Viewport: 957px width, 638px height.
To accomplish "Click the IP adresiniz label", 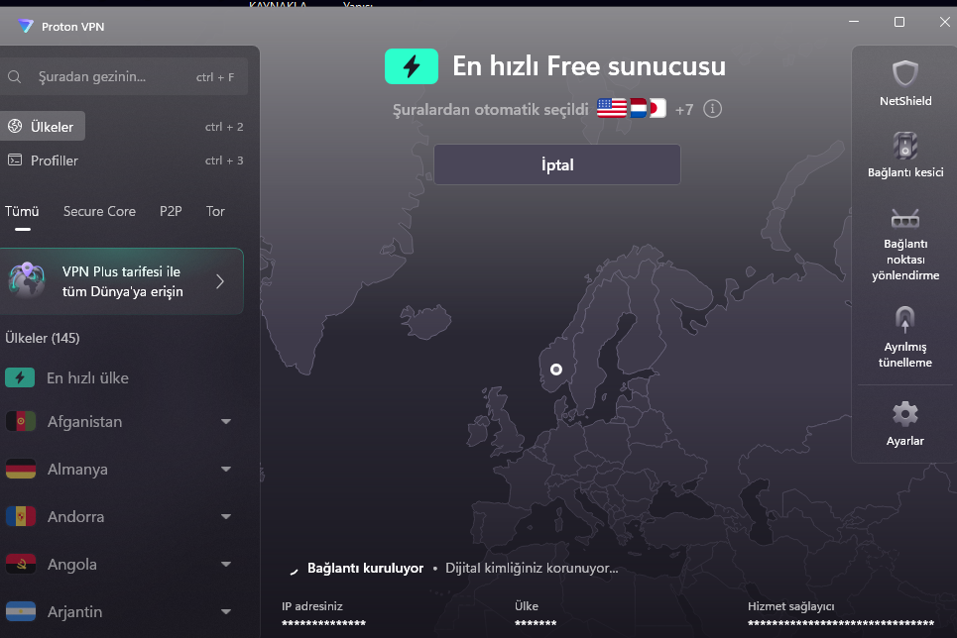I will pos(311,606).
